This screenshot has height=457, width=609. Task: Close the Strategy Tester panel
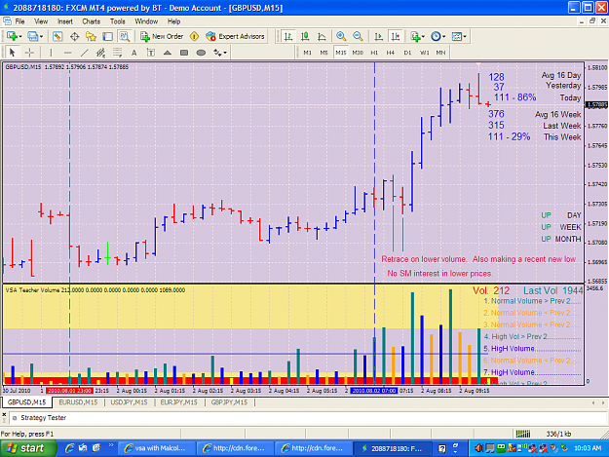[4, 414]
